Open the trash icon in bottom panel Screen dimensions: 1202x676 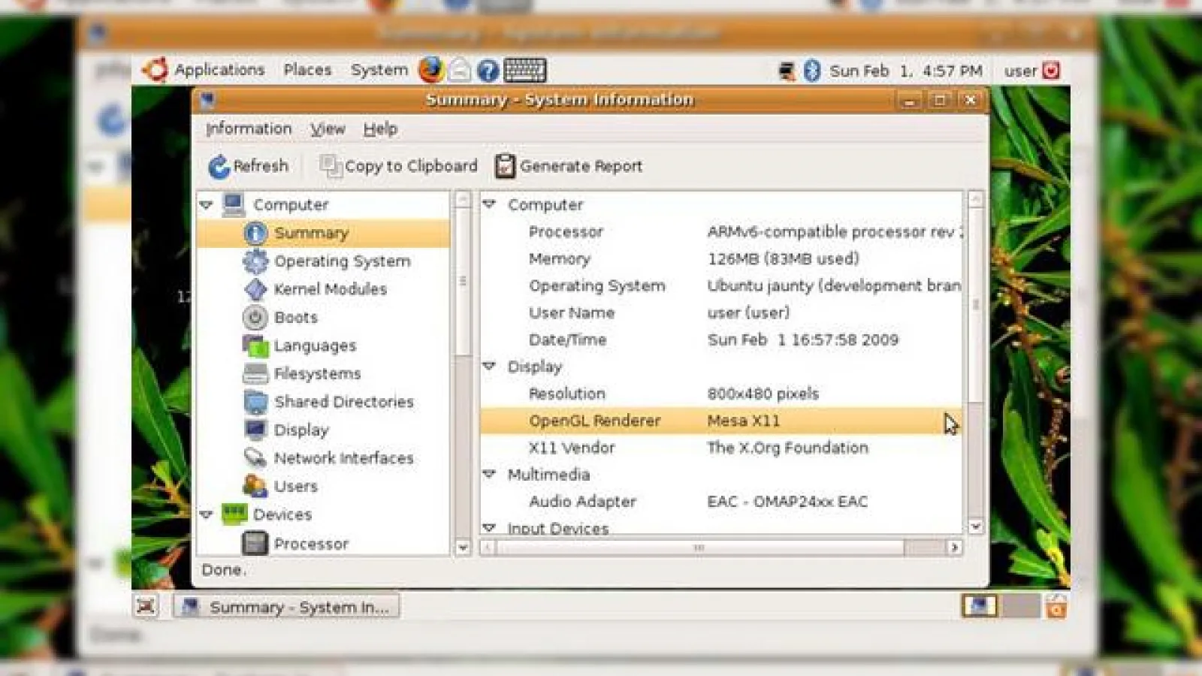[1056, 605]
